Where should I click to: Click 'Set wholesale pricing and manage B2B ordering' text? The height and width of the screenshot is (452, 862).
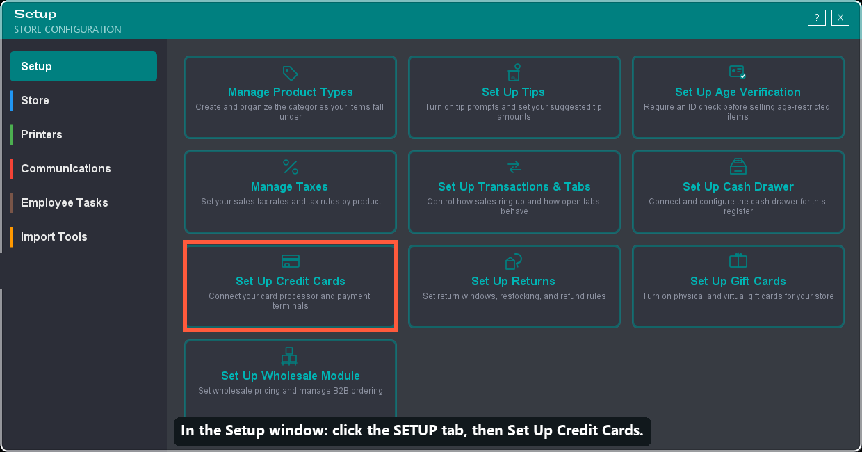tap(291, 391)
